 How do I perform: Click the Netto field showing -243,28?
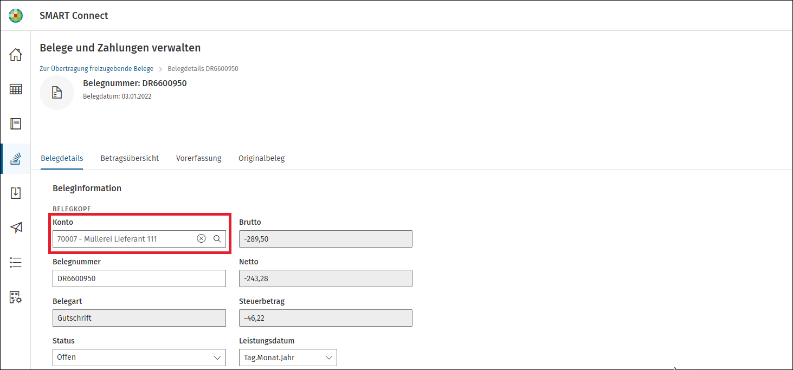[x=326, y=278]
